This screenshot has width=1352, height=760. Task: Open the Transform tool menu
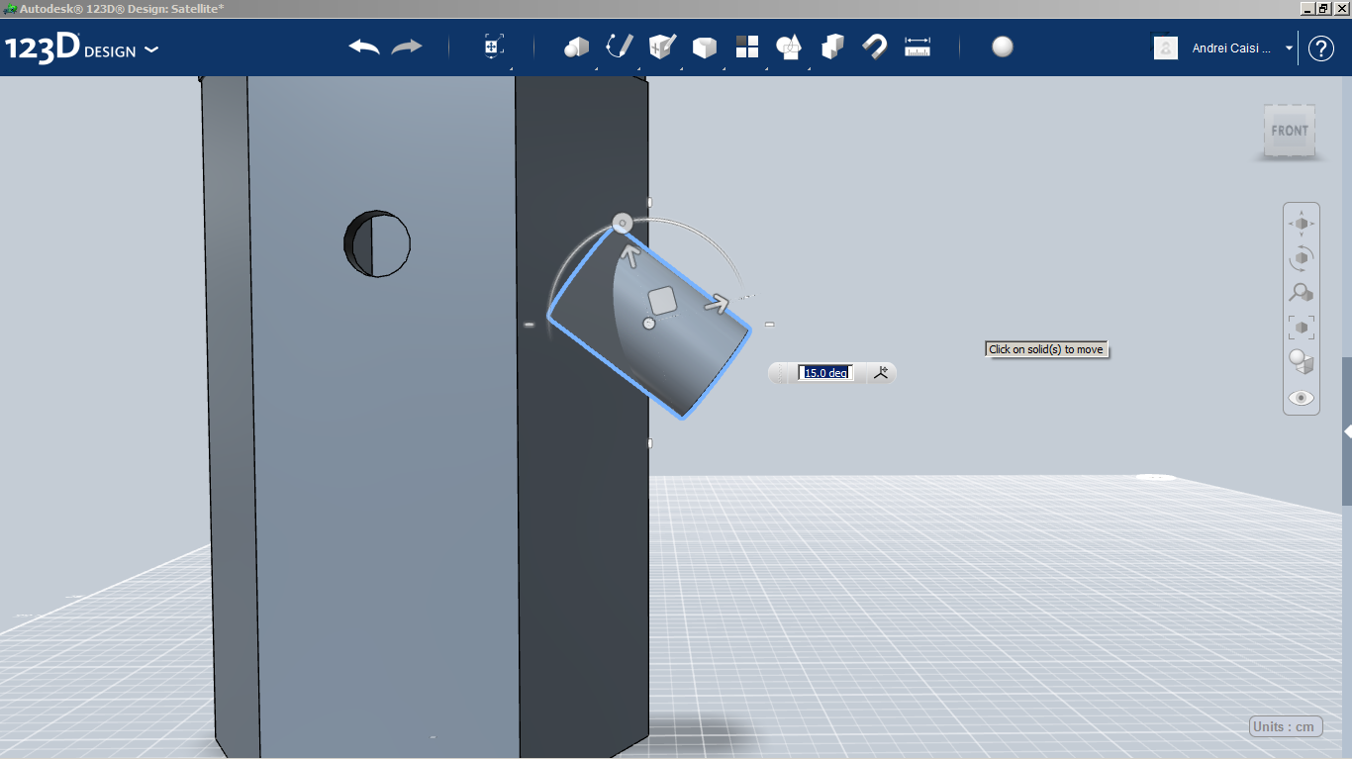click(x=494, y=47)
